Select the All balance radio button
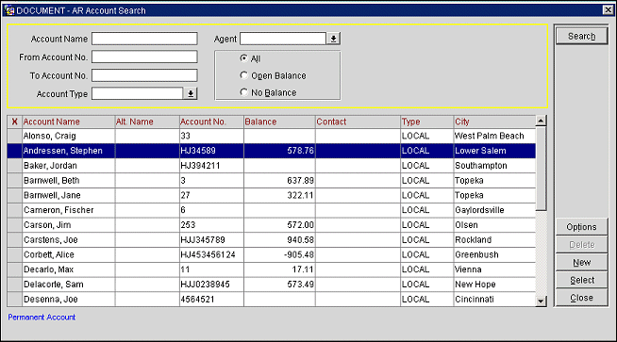 coord(244,58)
